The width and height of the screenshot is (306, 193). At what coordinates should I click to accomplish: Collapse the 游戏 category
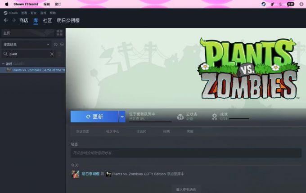click(x=3, y=64)
